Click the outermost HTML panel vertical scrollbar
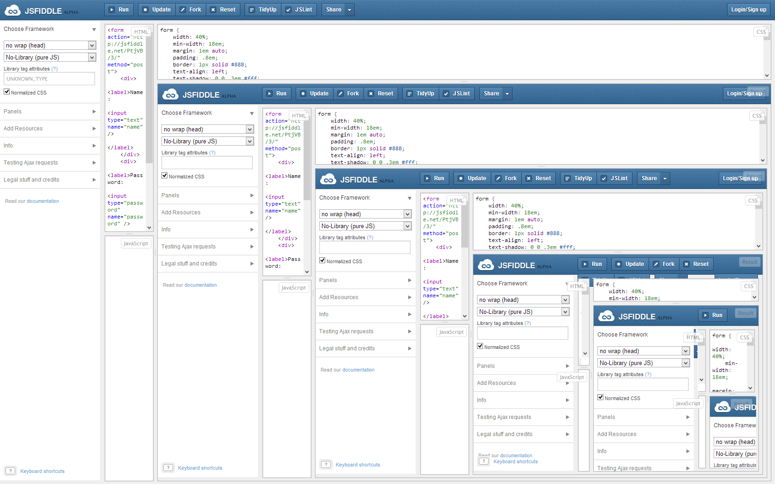The height and width of the screenshot is (484, 775). pos(149,128)
